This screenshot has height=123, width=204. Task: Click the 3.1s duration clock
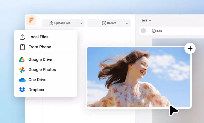pos(157,31)
